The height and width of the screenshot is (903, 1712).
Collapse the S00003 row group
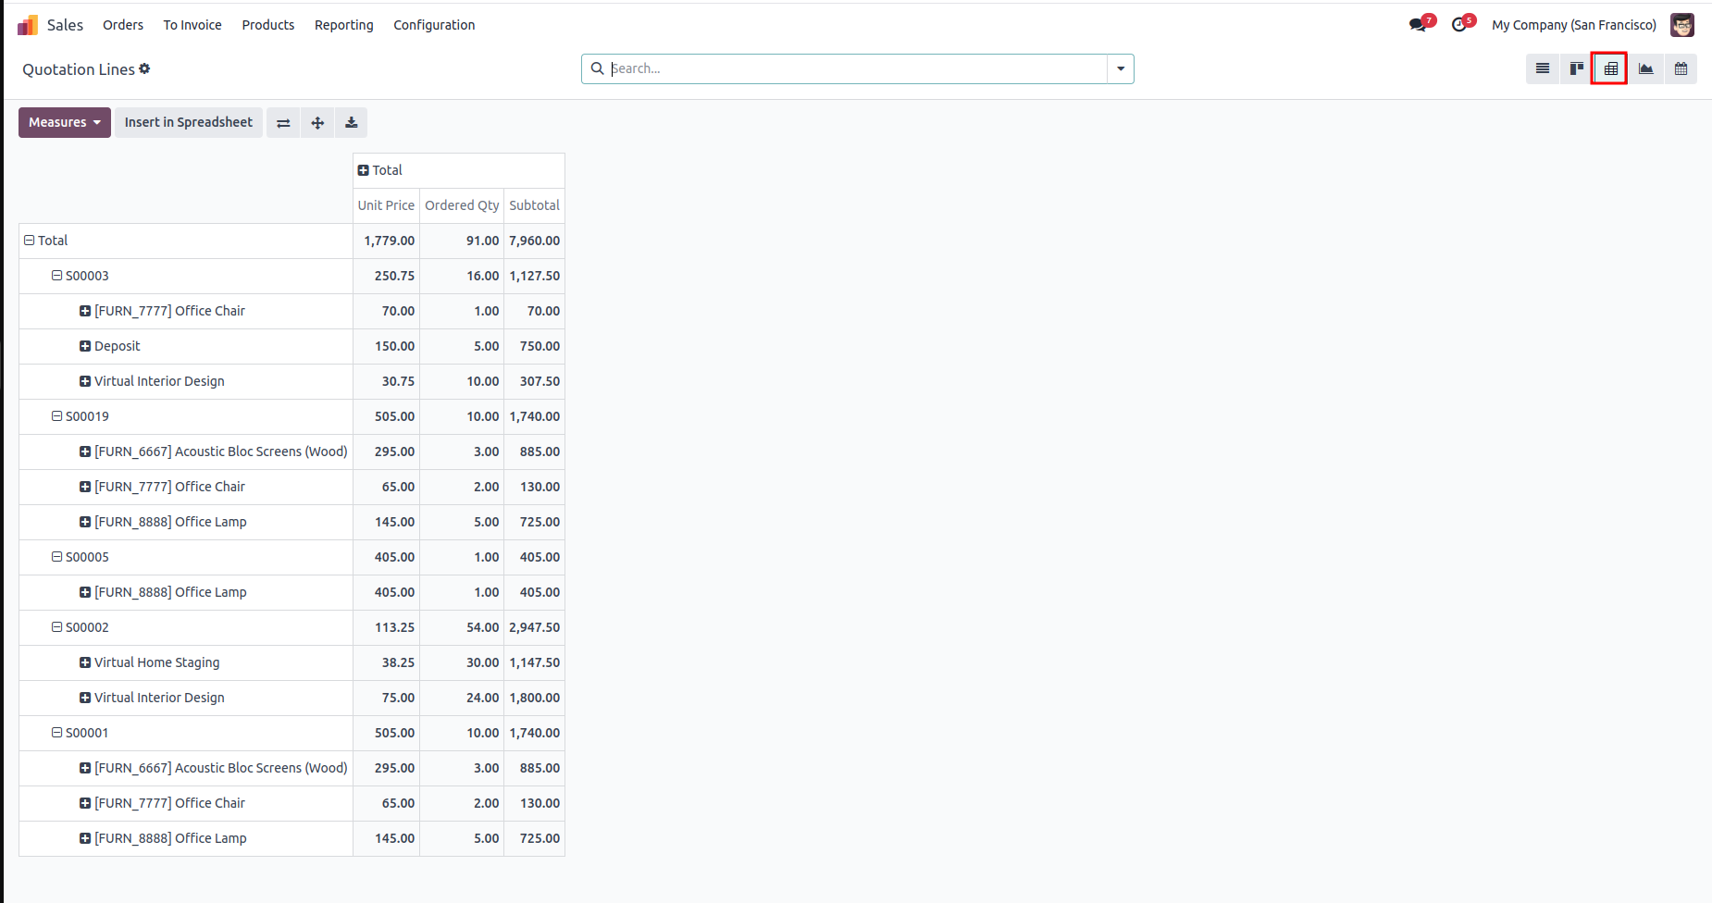tap(57, 276)
